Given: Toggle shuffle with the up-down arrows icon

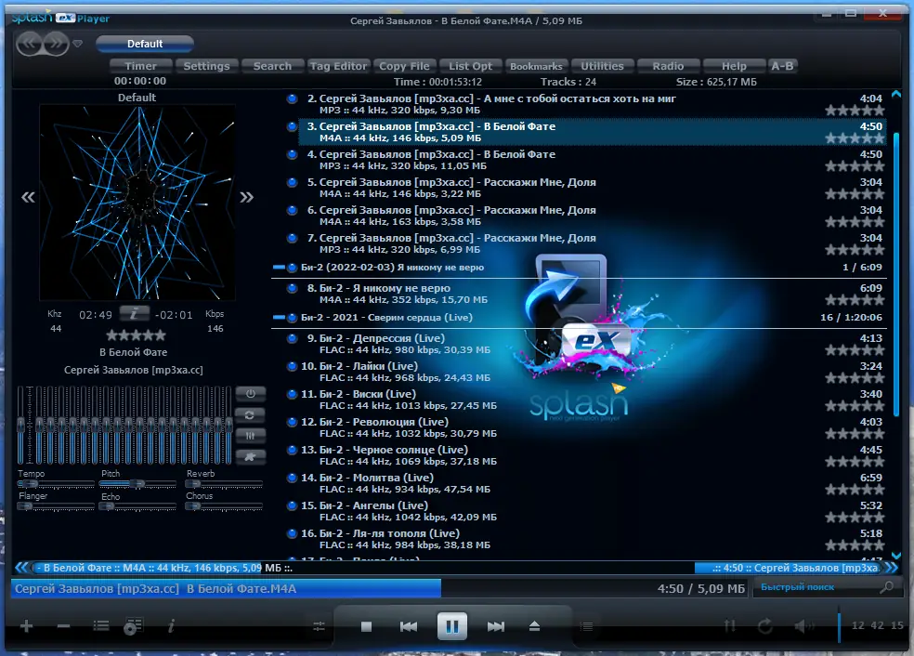Looking at the screenshot, I should coord(730,626).
